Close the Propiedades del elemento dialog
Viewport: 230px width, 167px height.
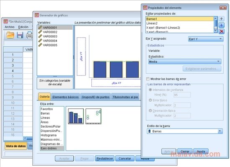click(x=223, y=8)
